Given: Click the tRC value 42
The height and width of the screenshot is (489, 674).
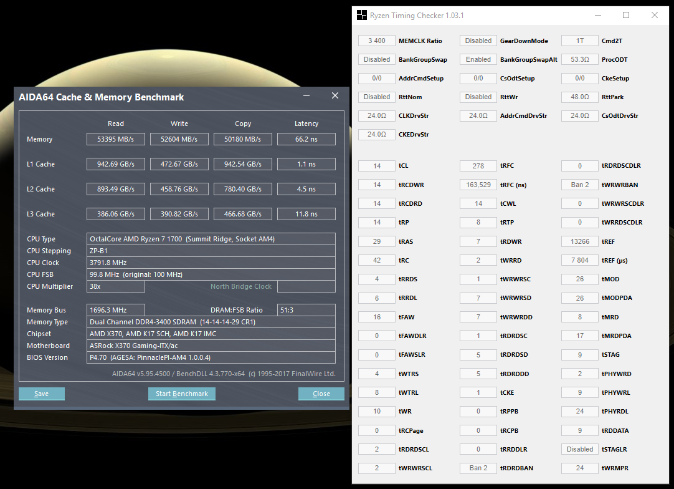Looking at the screenshot, I should tap(376, 261).
